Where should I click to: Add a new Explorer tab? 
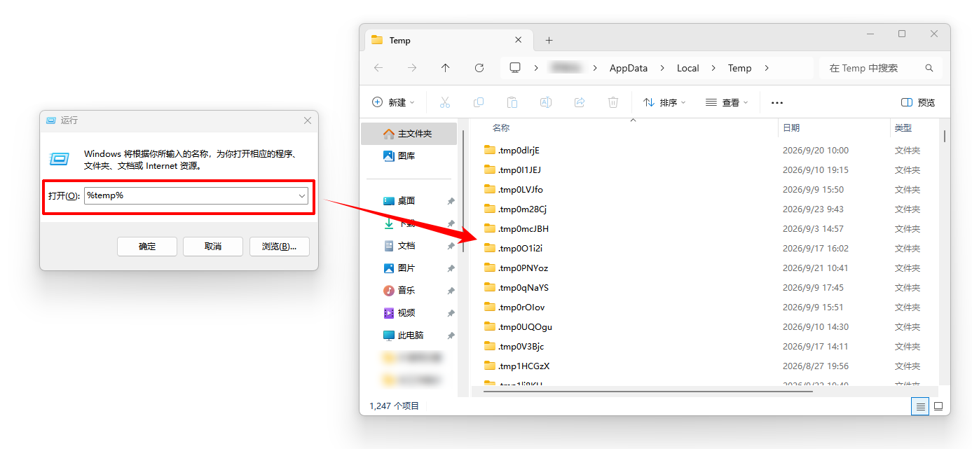click(x=549, y=41)
